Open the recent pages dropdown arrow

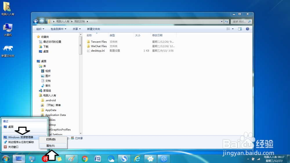46,22
